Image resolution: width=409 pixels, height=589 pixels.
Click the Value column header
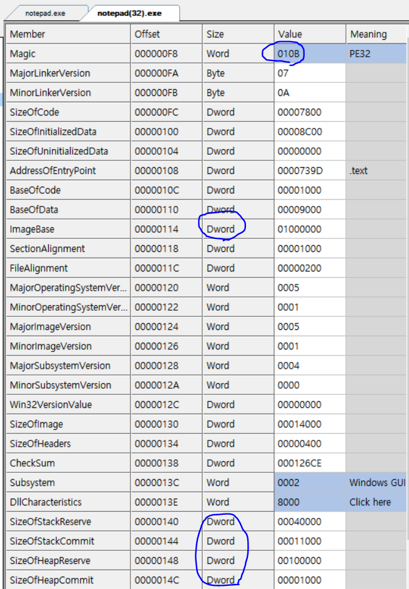point(310,34)
